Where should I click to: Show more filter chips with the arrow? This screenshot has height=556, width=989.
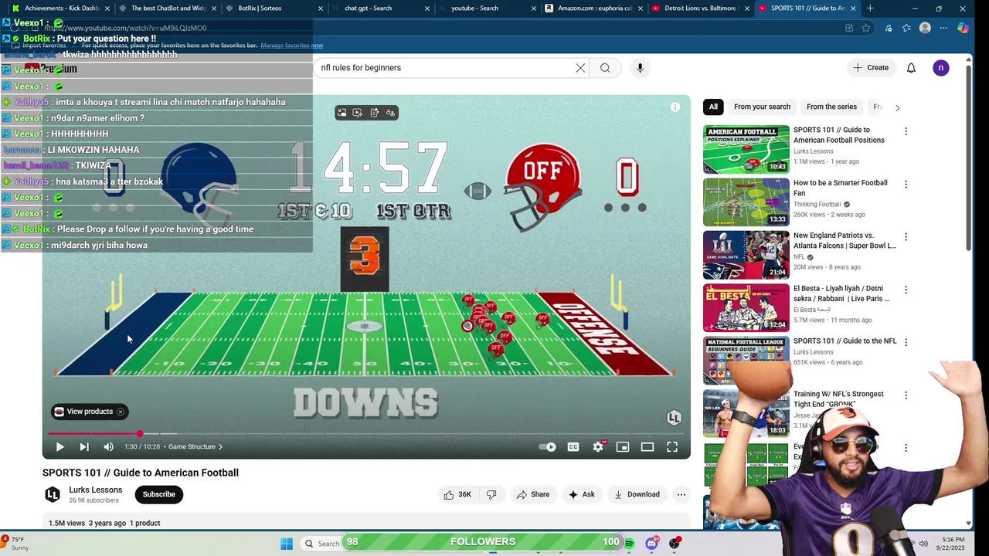point(897,107)
